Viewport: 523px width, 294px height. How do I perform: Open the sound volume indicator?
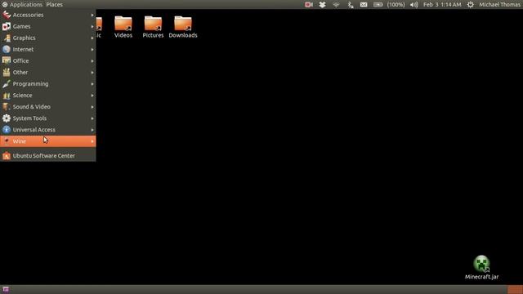[414, 4]
